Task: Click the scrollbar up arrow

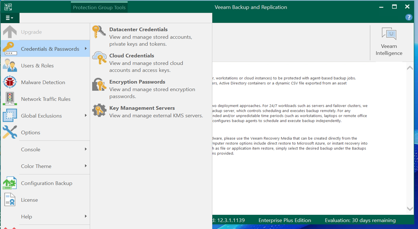Action: 410,68
